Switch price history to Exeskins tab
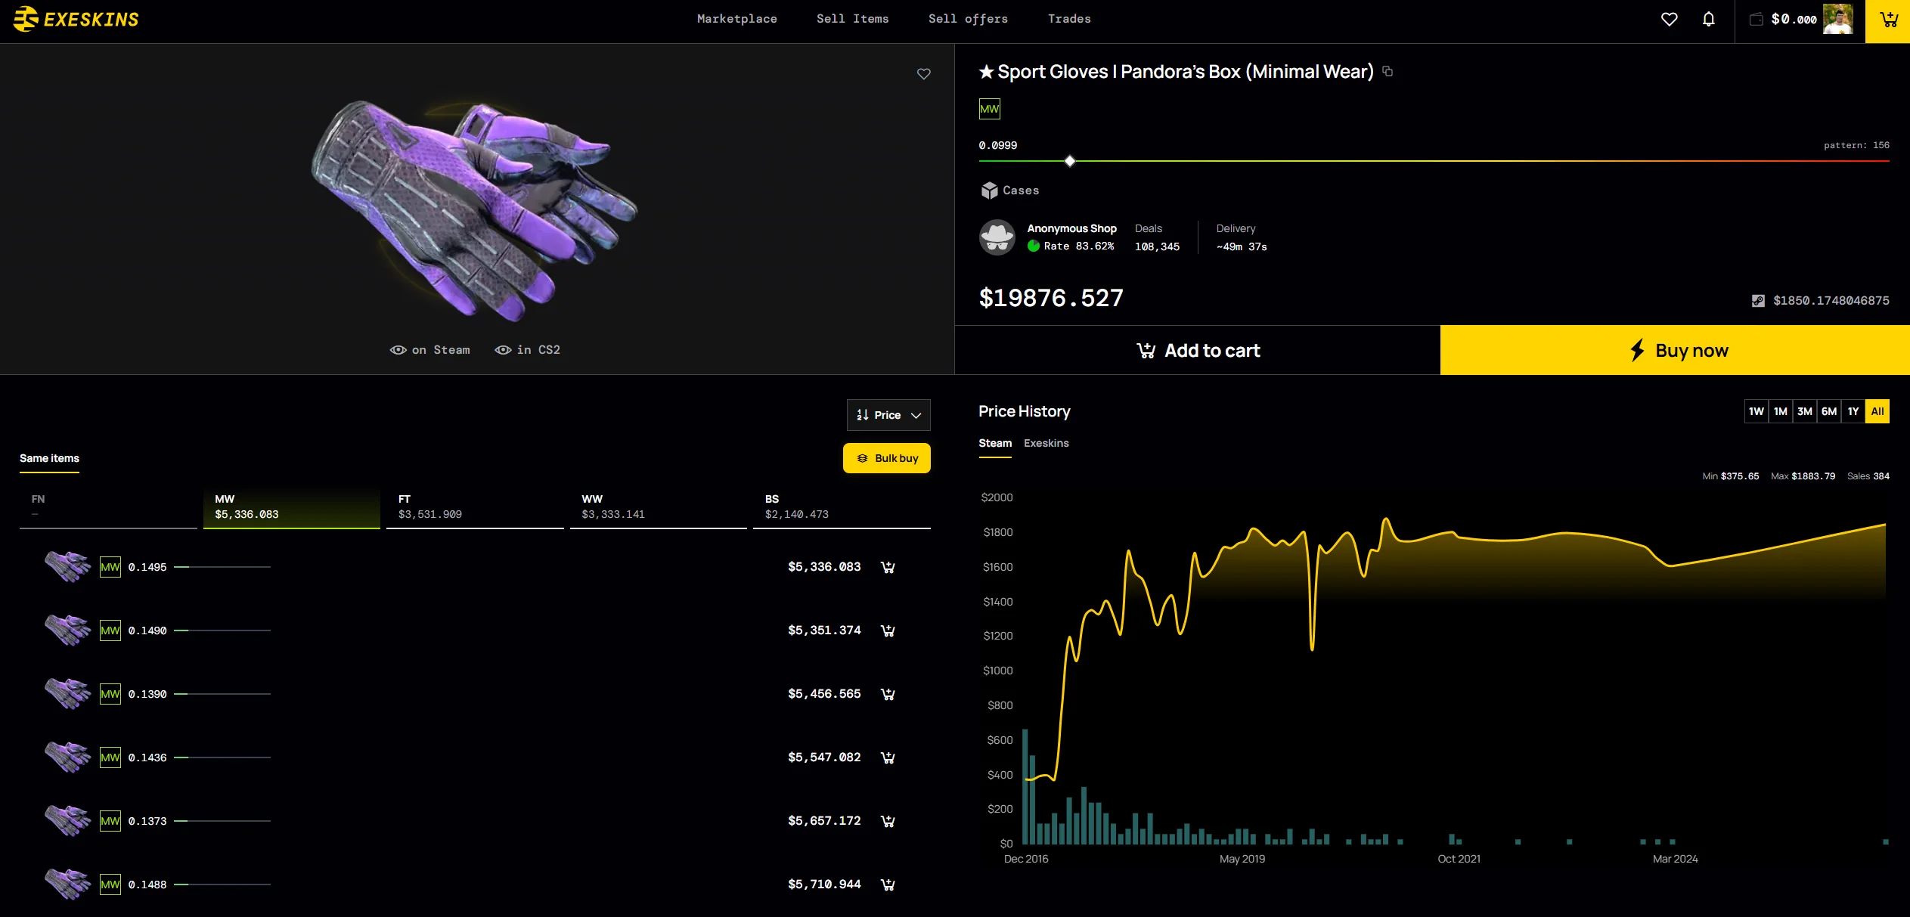The image size is (1910, 917). click(x=1046, y=443)
